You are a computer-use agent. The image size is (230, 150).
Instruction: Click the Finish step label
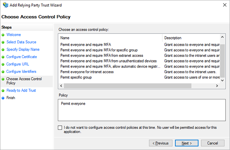pyautogui.click(x=11, y=98)
